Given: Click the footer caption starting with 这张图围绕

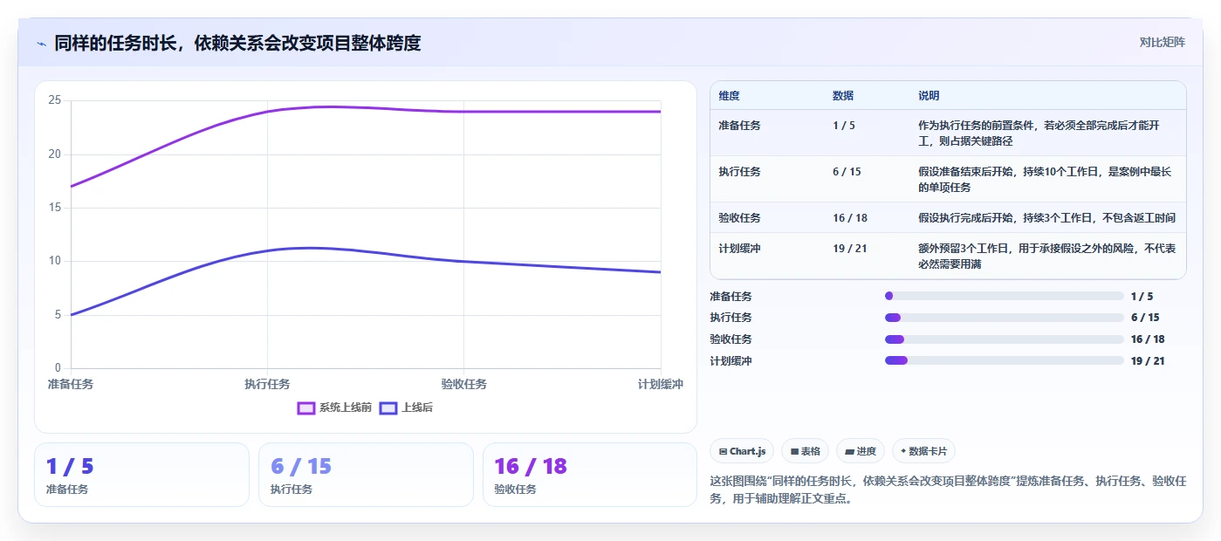Looking at the screenshot, I should [x=948, y=490].
